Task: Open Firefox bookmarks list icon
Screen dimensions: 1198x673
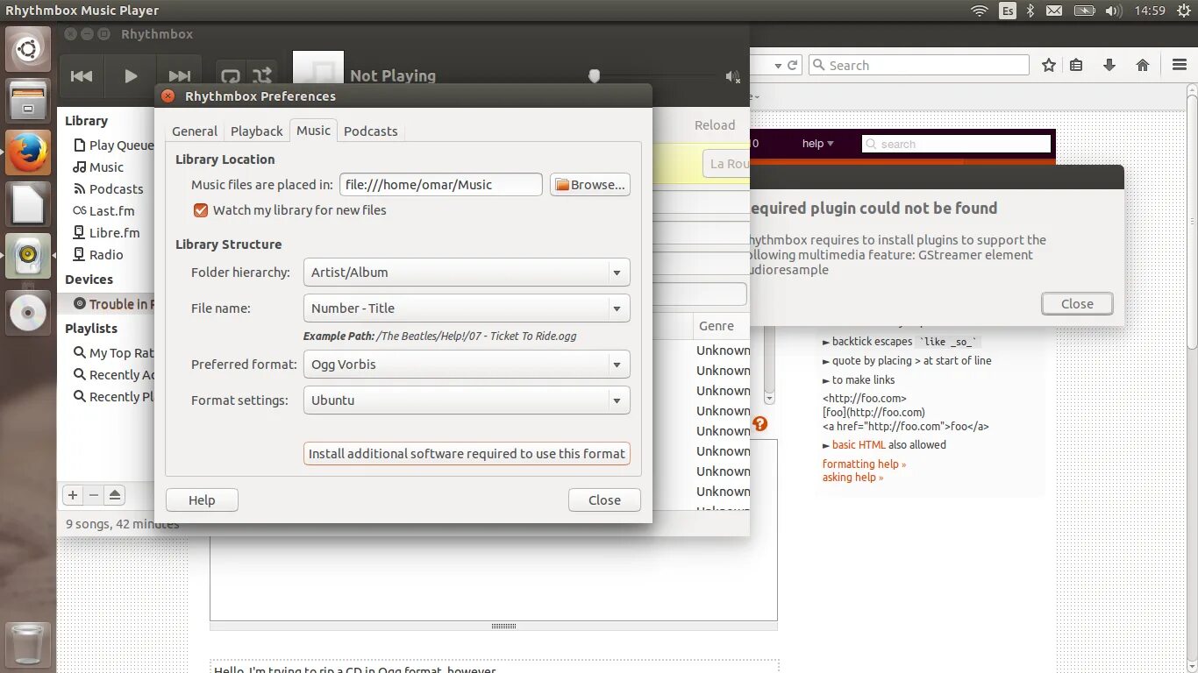Action: [x=1077, y=66]
